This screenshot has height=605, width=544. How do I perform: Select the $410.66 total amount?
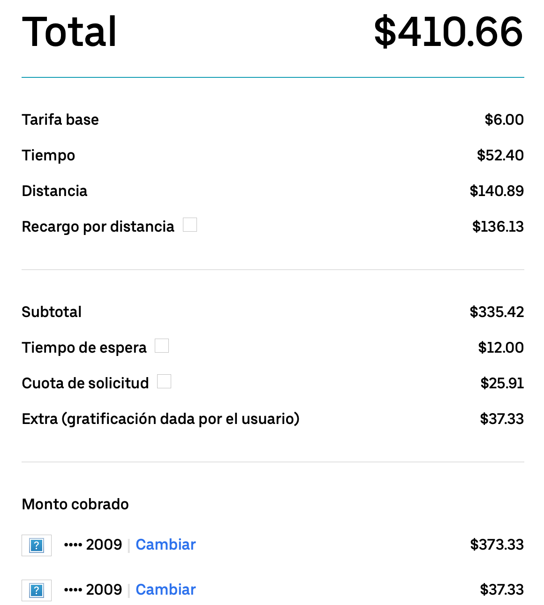[x=448, y=31]
